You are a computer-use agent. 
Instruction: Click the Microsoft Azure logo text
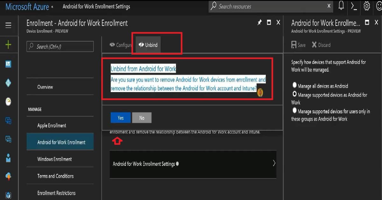coord(27,6)
